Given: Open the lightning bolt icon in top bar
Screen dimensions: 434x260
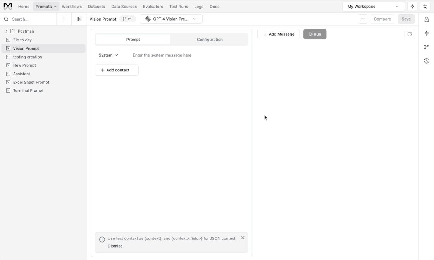Looking at the screenshot, I should (412, 6).
